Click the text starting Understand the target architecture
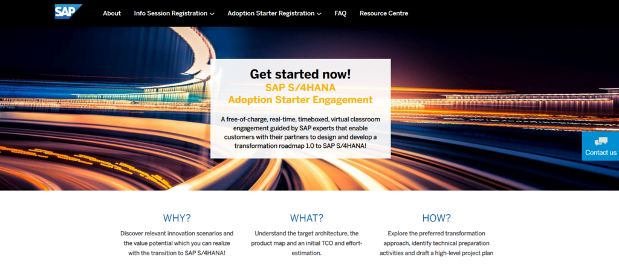This screenshot has width=619, height=274. [x=306, y=243]
